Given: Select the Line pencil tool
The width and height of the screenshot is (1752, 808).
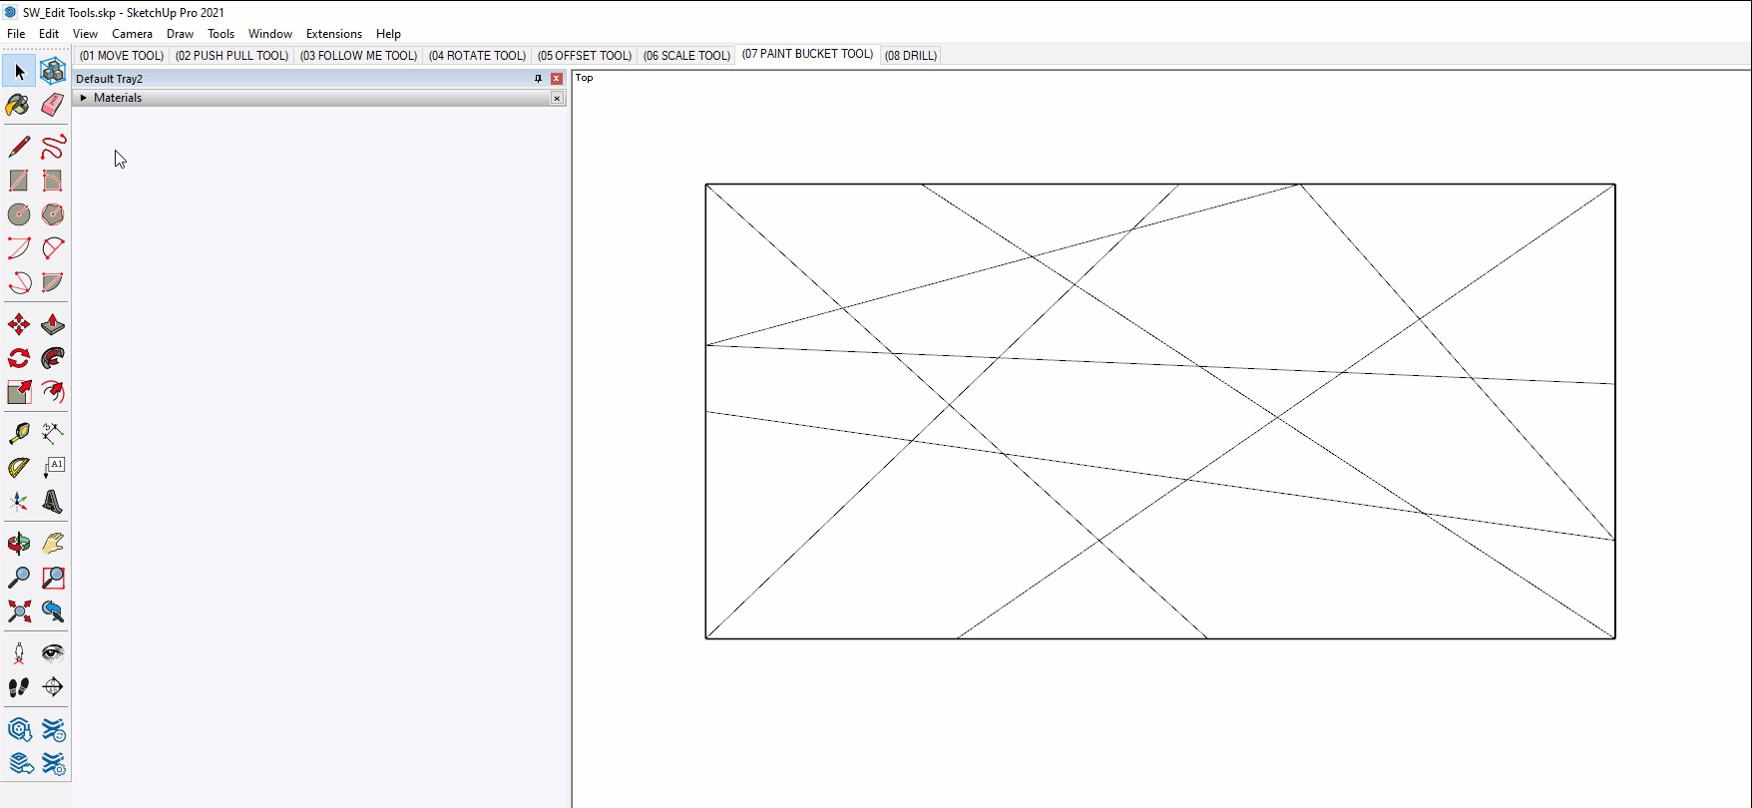Looking at the screenshot, I should coord(19,147).
